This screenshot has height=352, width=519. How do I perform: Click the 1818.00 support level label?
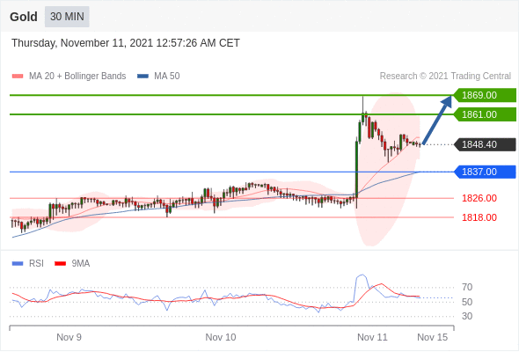click(479, 217)
